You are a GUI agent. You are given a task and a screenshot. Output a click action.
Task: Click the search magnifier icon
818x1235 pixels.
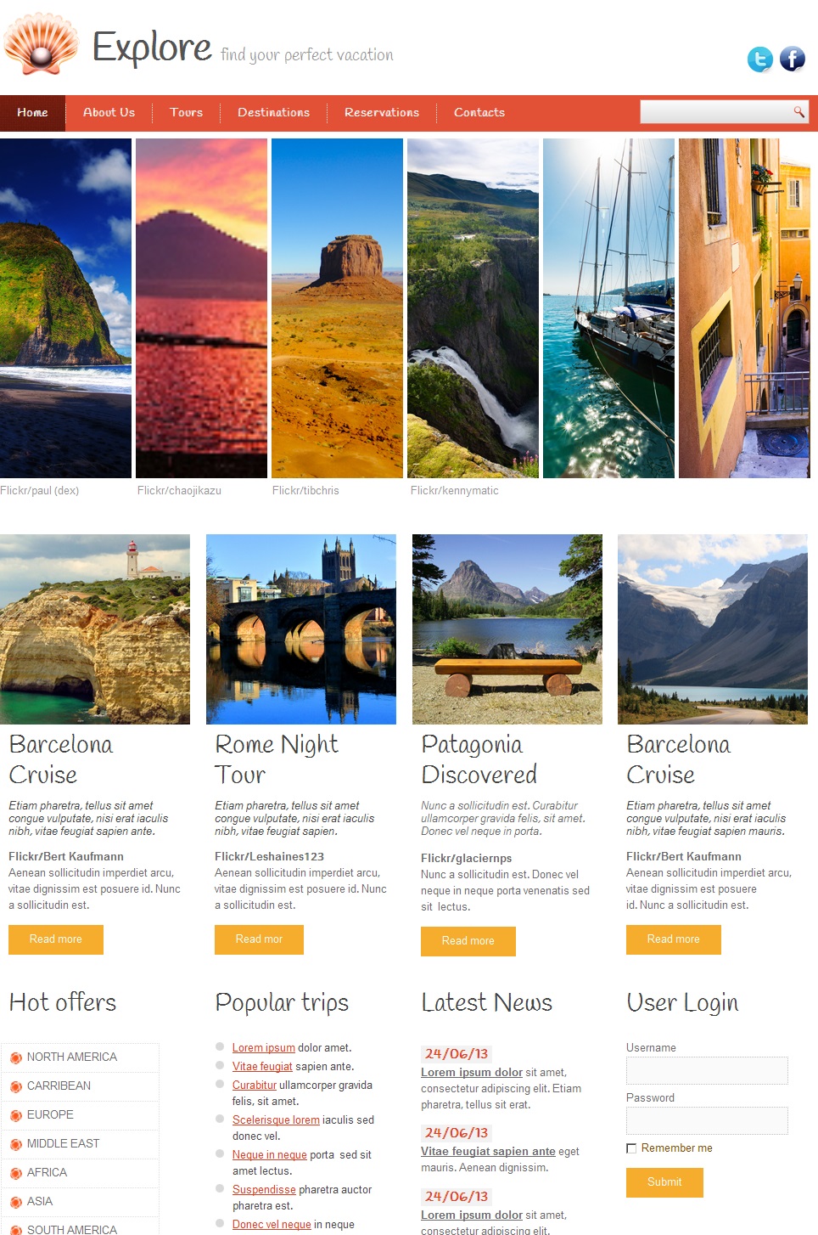pyautogui.click(x=798, y=111)
